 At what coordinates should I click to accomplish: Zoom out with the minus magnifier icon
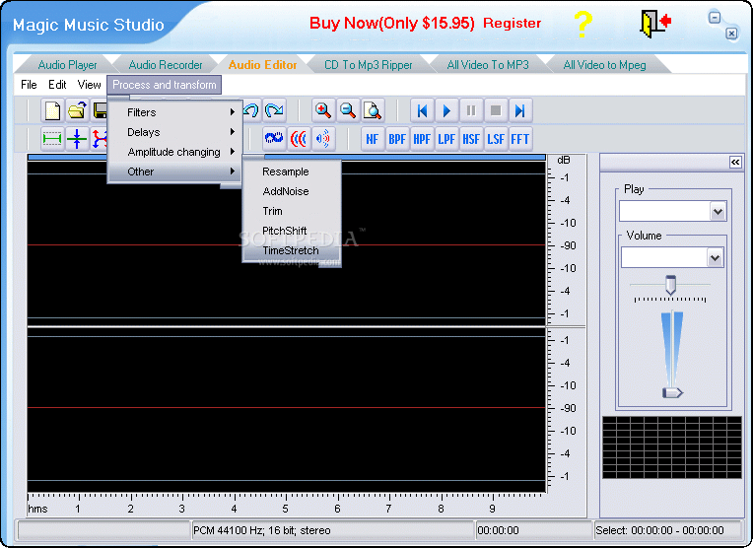click(x=348, y=110)
